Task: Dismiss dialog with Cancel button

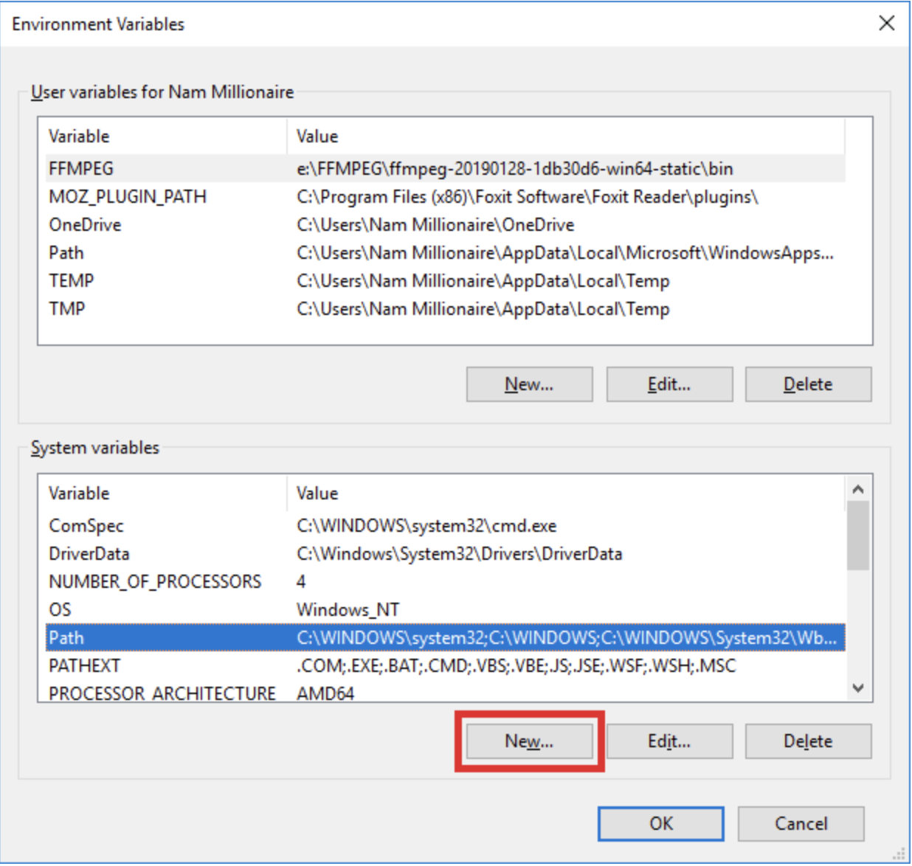Action: coord(801,823)
